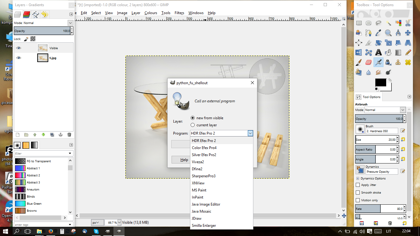
Task: Select the Paths pen tool
Action: tap(369, 33)
